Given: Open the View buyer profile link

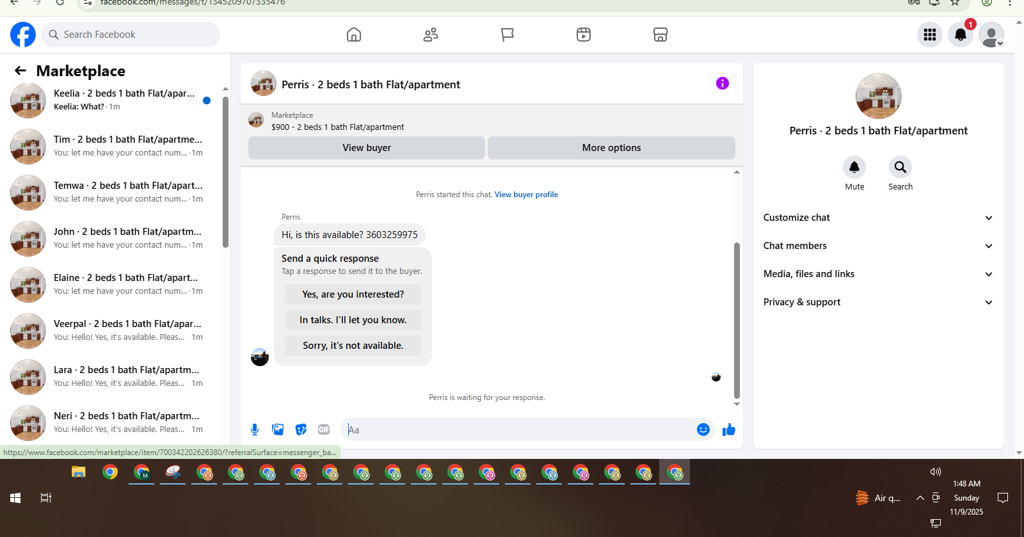Looking at the screenshot, I should tap(526, 195).
